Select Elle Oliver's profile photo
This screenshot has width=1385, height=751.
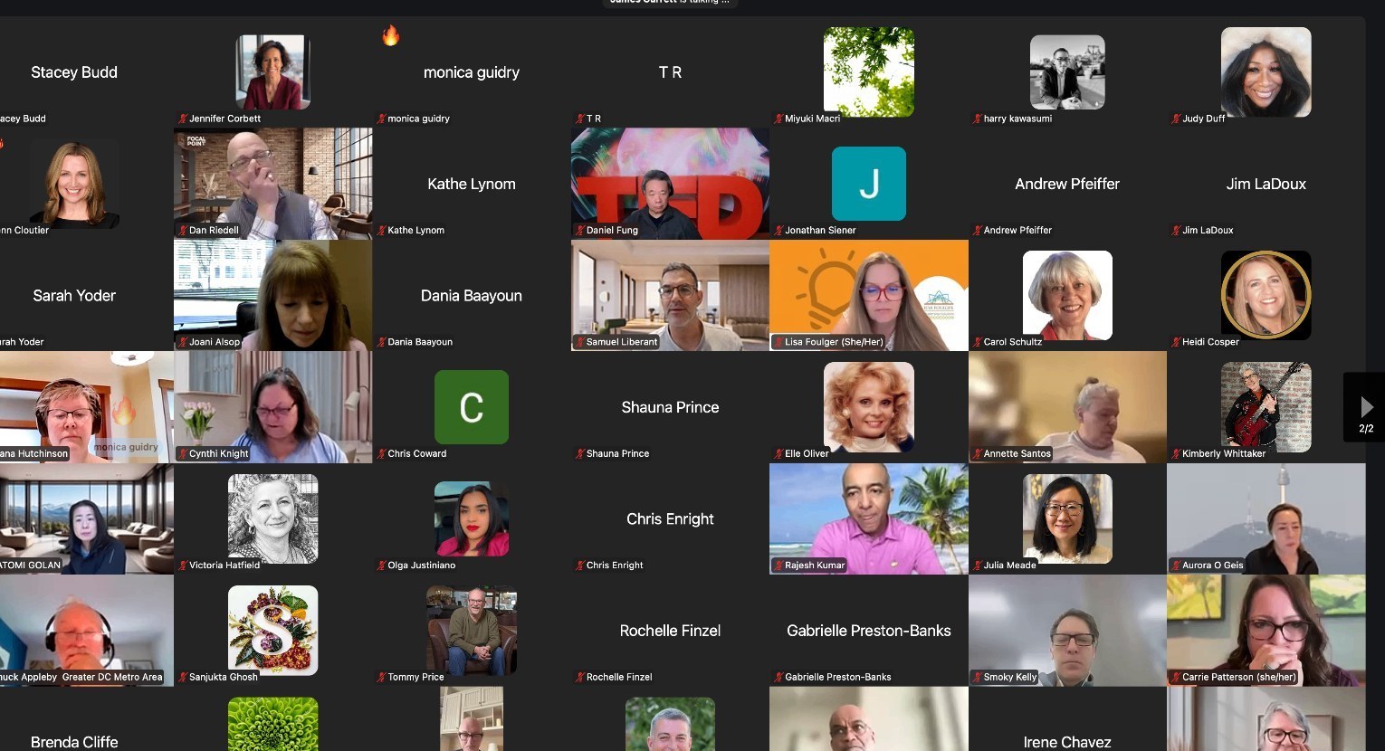[869, 407]
